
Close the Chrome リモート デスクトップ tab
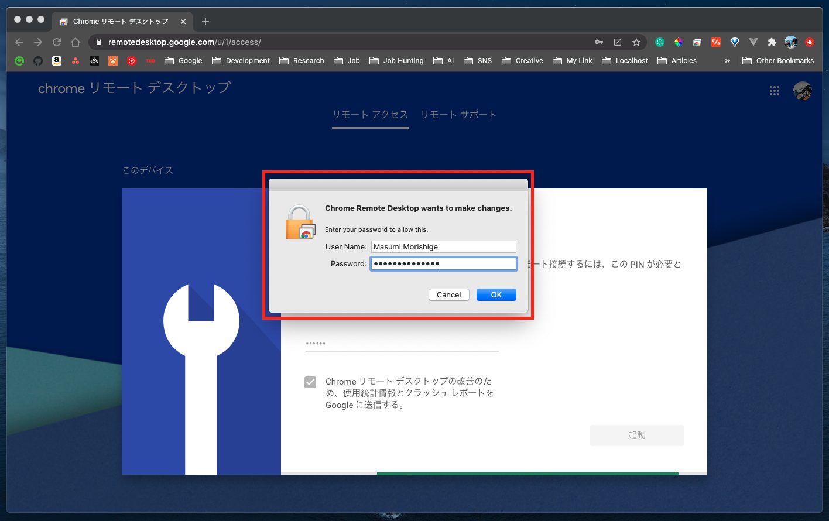click(183, 22)
